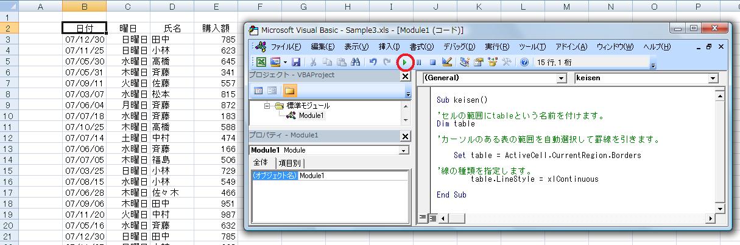Click the code line 'Sub keisen()'
The width and height of the screenshot is (740, 245).
(462, 100)
